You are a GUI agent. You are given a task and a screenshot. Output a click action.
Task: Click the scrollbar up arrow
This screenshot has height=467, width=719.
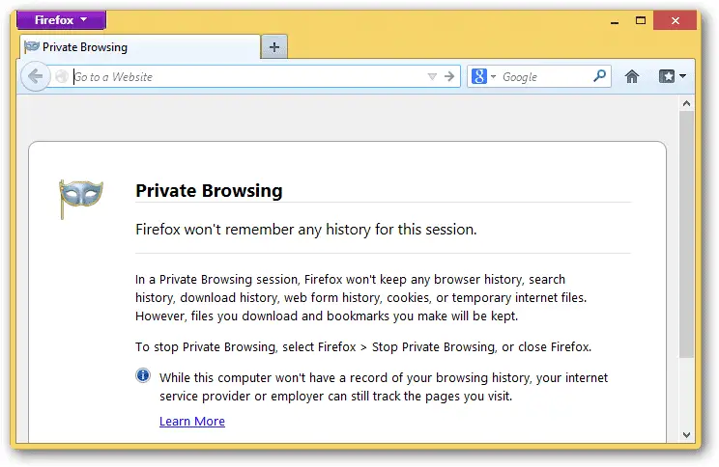coord(686,103)
